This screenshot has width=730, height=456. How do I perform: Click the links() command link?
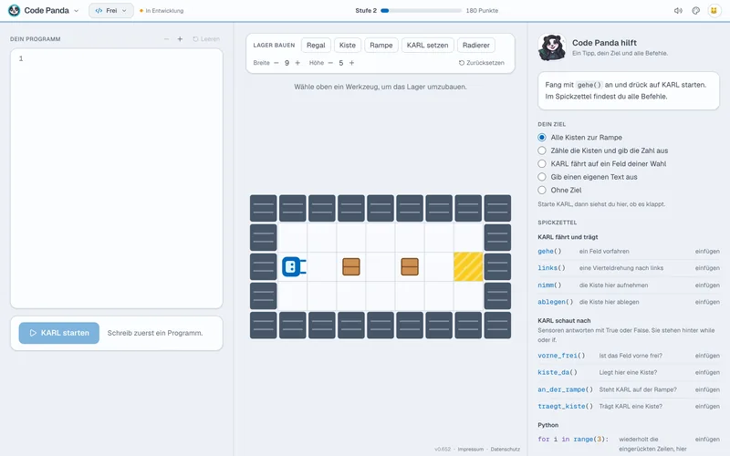(x=551, y=268)
